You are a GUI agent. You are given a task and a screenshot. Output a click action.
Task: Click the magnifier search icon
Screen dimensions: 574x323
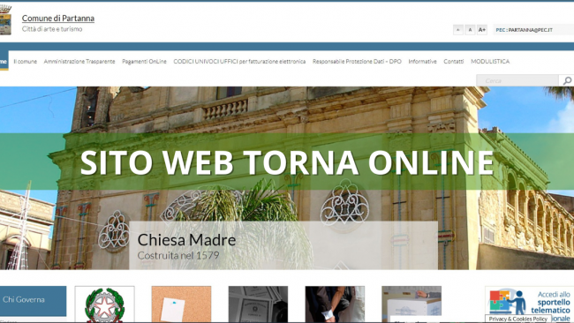[x=567, y=80]
